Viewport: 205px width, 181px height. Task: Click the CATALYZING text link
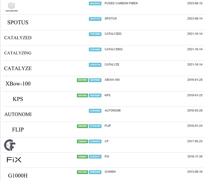click(113, 49)
